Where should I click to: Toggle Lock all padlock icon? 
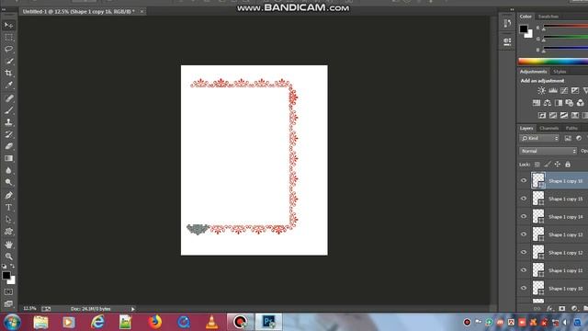tap(568, 165)
